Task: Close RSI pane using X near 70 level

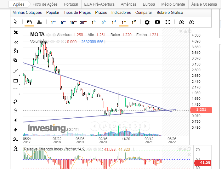Action: (x=189, y=155)
